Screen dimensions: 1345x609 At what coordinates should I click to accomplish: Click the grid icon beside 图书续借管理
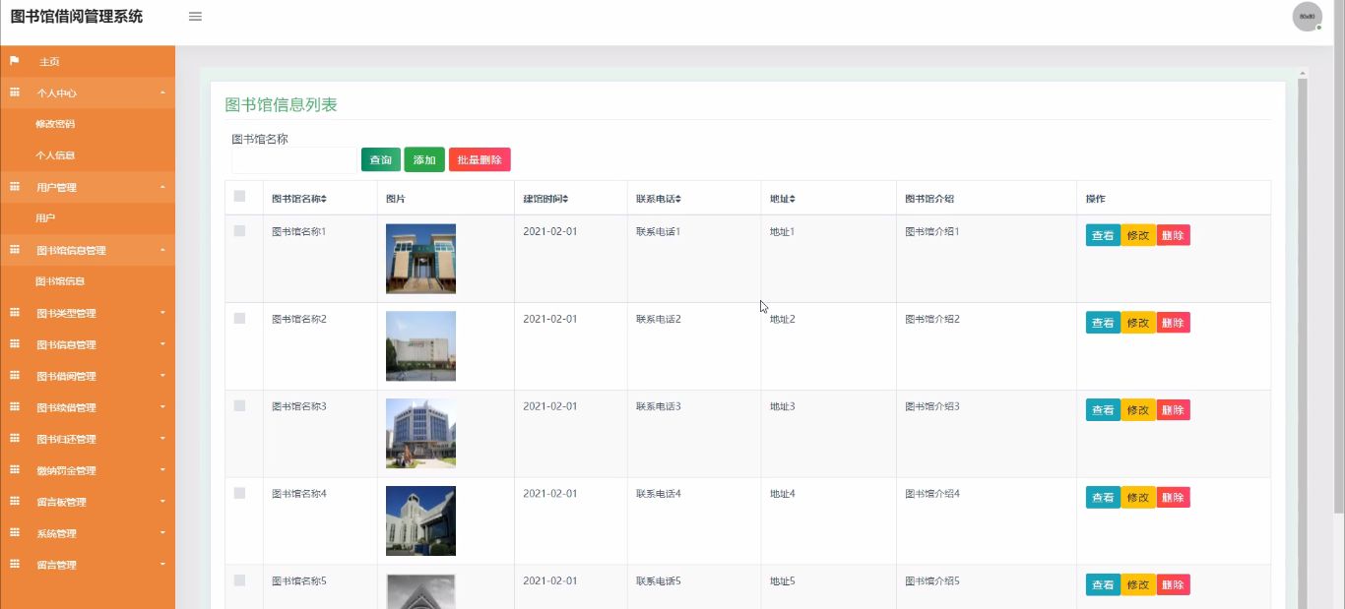[x=15, y=407]
